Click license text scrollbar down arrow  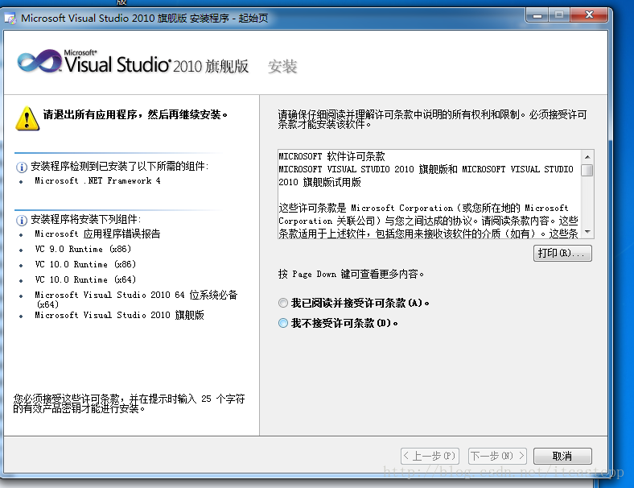click(x=587, y=232)
